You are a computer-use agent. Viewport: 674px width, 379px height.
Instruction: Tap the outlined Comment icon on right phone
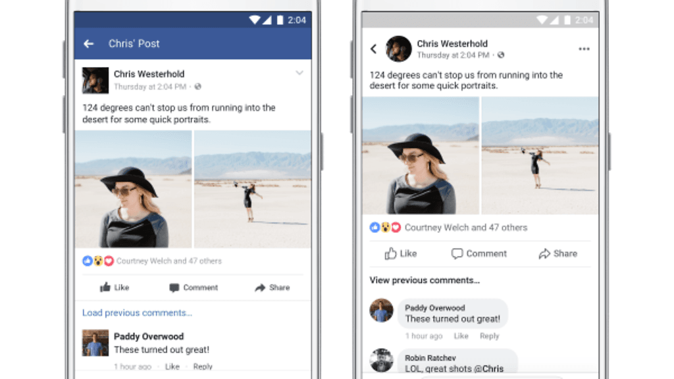[457, 253]
